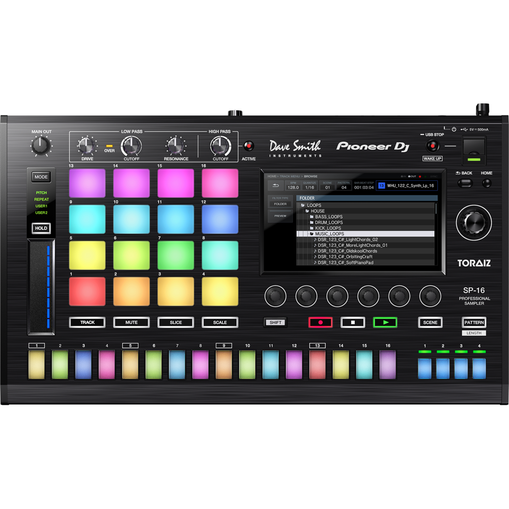Image resolution: width=509 pixels, height=509 pixels.
Task: Push the SCENE button
Action: point(430,322)
